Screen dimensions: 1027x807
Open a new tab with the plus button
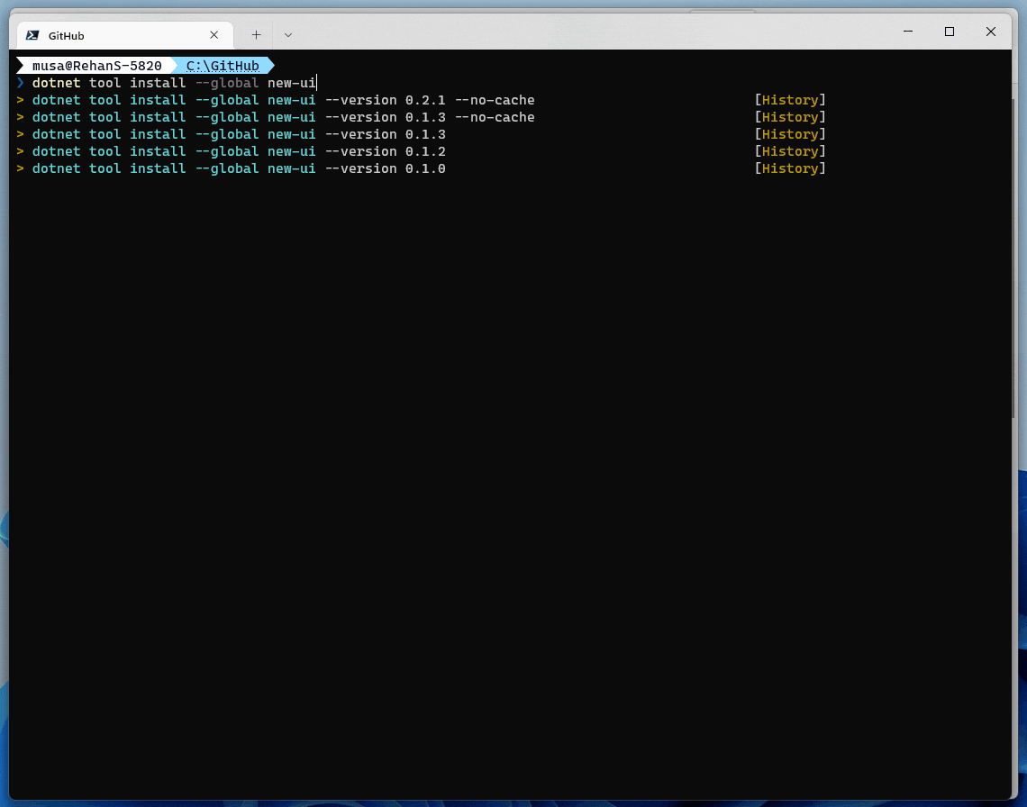click(256, 34)
